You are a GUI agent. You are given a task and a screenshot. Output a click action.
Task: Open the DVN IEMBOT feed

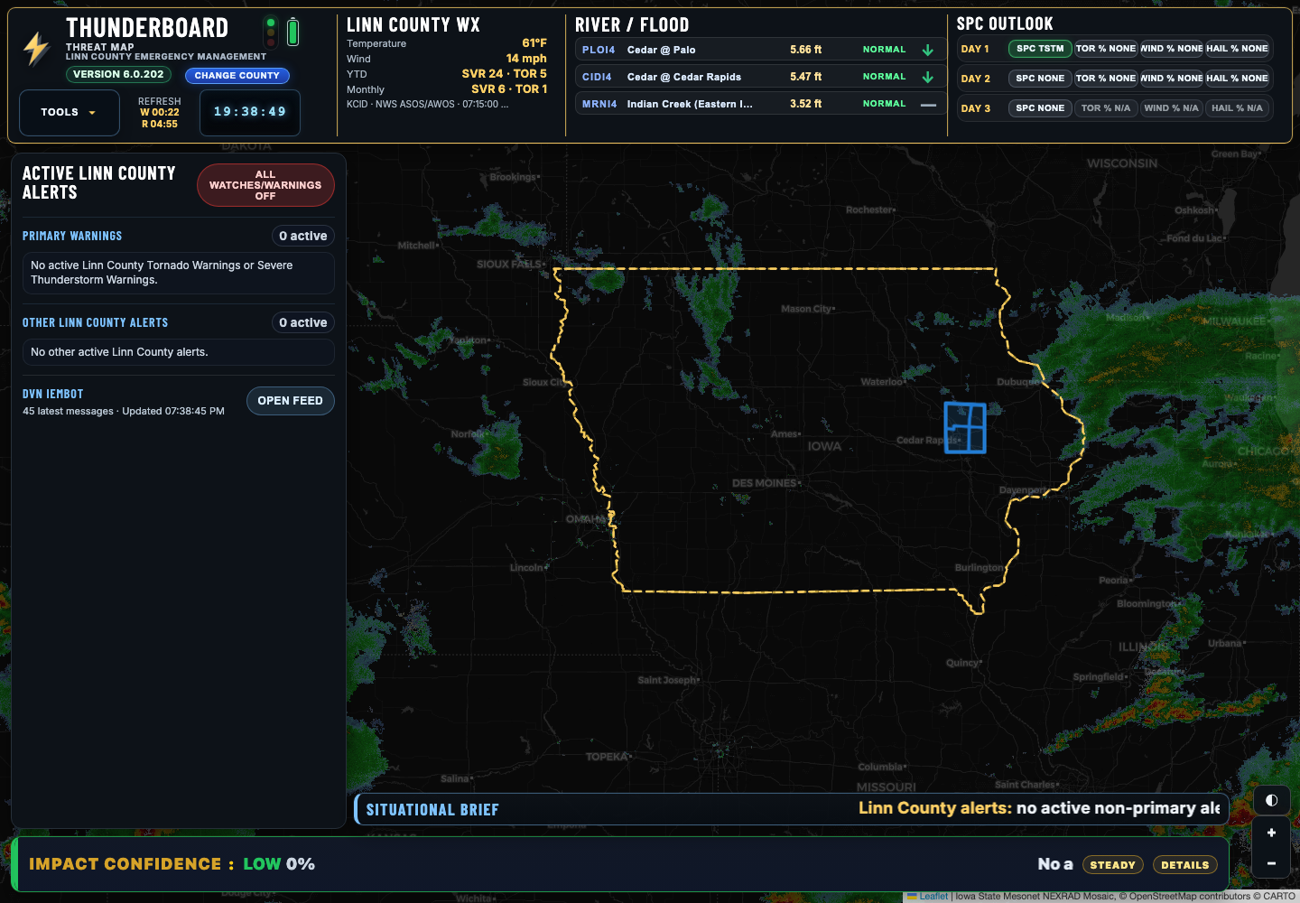tap(290, 401)
